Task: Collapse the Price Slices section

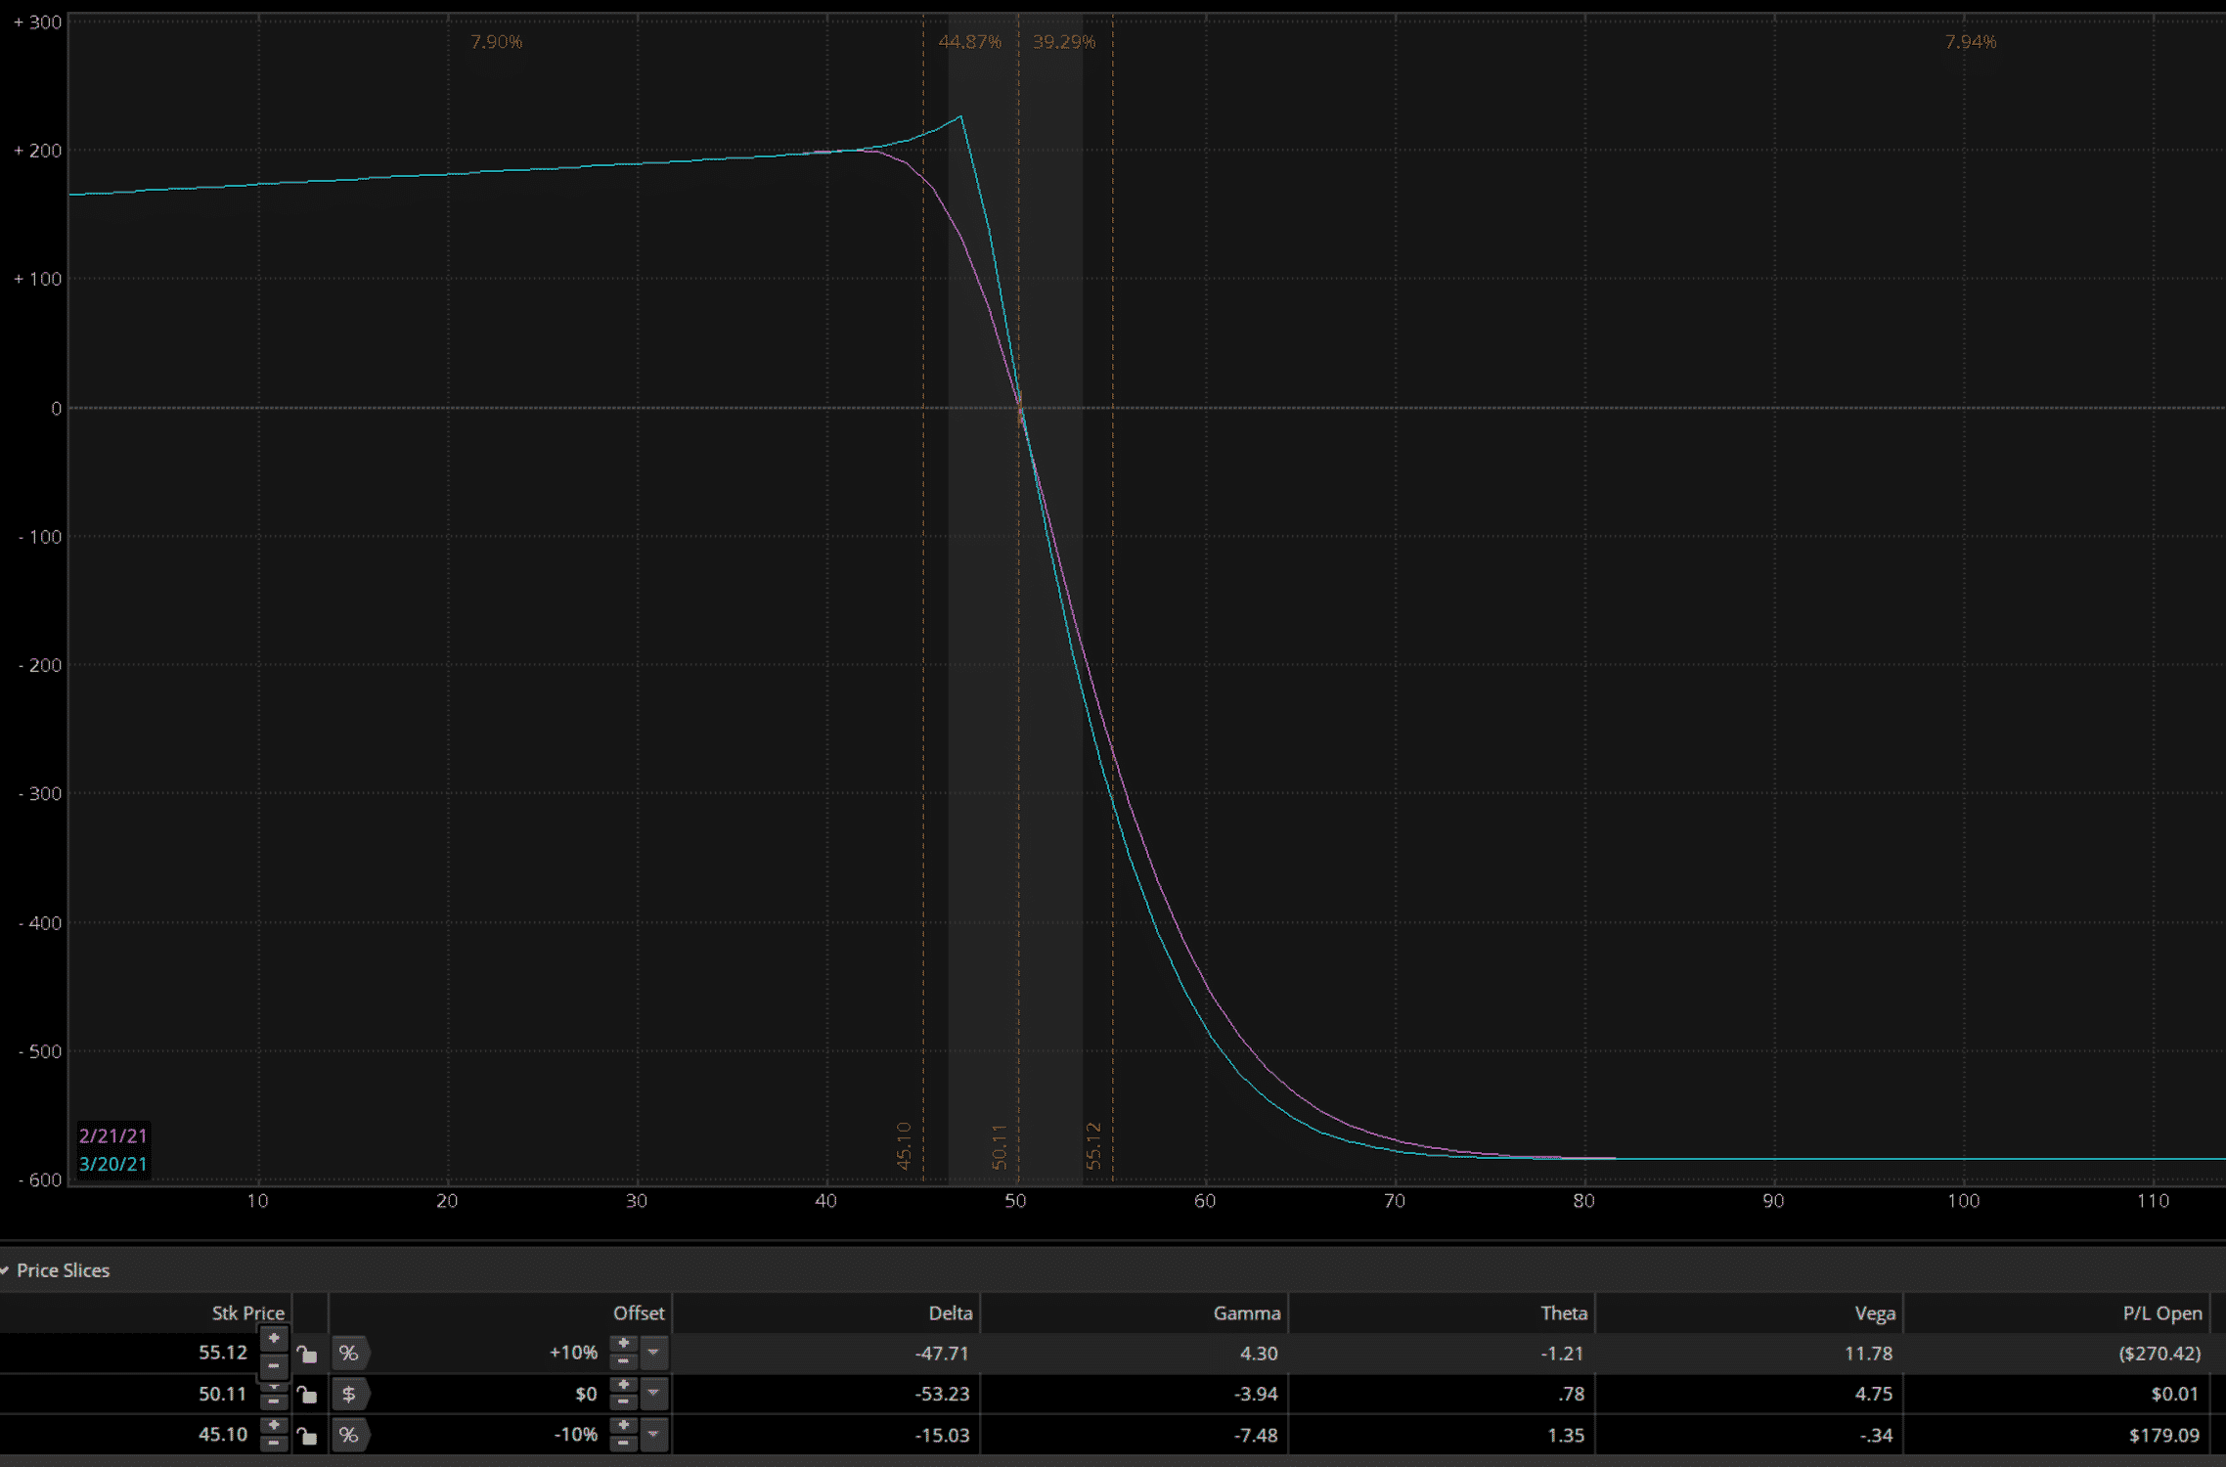Action: (x=6, y=1270)
